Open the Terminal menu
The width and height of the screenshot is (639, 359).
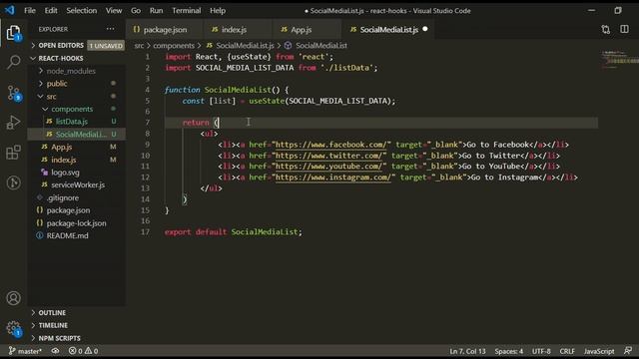point(187,11)
